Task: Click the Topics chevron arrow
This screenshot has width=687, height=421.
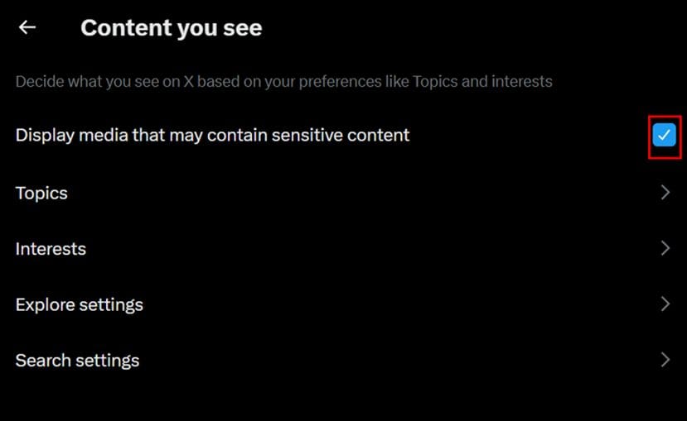Action: pyautogui.click(x=665, y=193)
